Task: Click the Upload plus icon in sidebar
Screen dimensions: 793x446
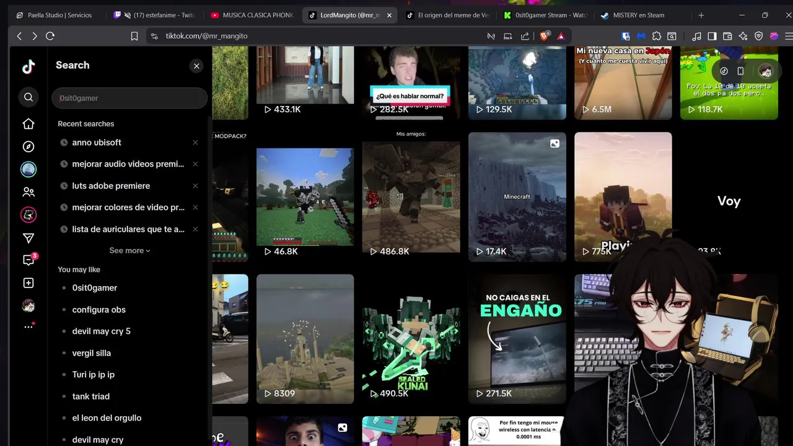Action: 28,283
